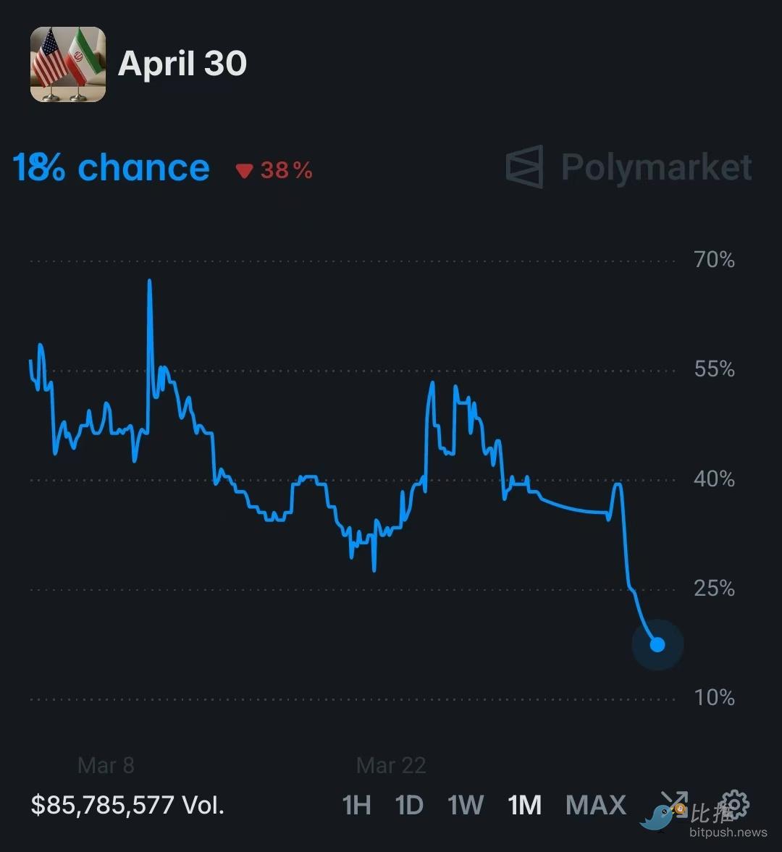Select the 1W time range
Viewport: 782px width, 852px height.
[x=465, y=805]
